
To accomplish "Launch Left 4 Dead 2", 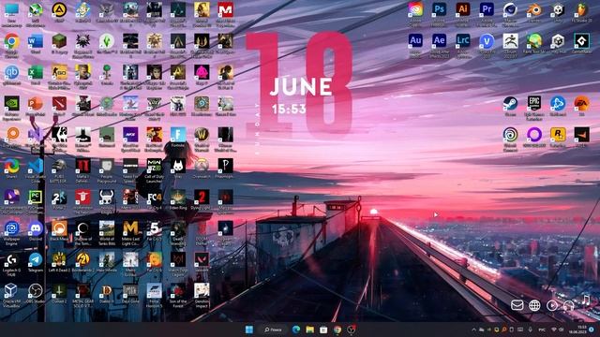I will pyautogui.click(x=59, y=260).
